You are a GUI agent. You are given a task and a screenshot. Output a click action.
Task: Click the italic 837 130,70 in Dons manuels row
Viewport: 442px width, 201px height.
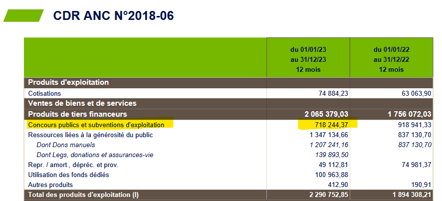415,145
